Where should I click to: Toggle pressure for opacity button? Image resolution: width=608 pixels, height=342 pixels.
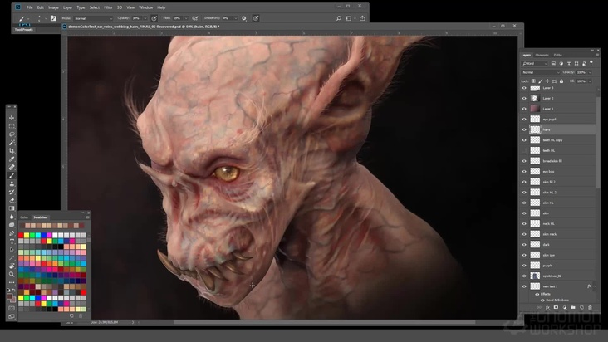click(154, 18)
